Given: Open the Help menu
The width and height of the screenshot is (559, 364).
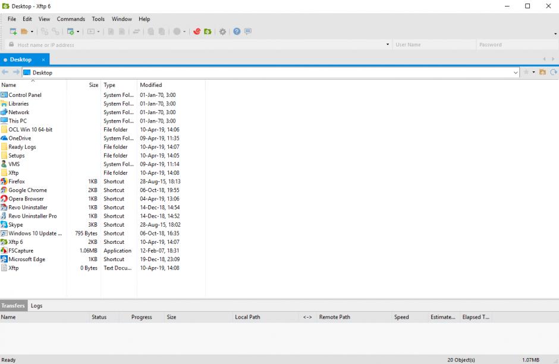Looking at the screenshot, I should 145,19.
